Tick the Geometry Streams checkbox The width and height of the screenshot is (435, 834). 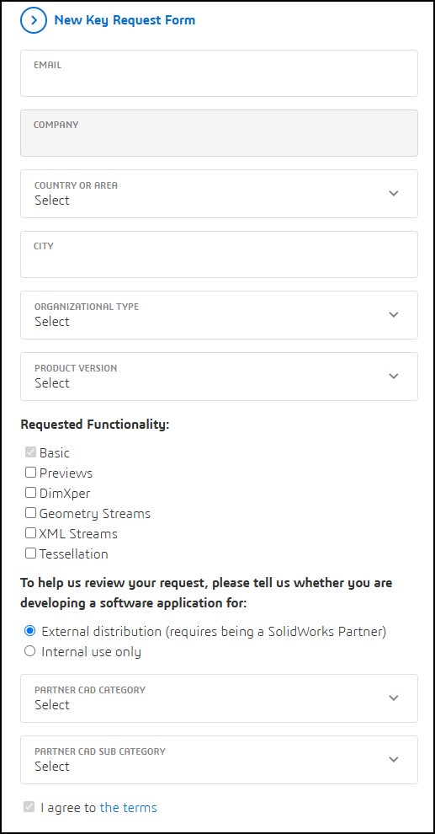pos(31,513)
